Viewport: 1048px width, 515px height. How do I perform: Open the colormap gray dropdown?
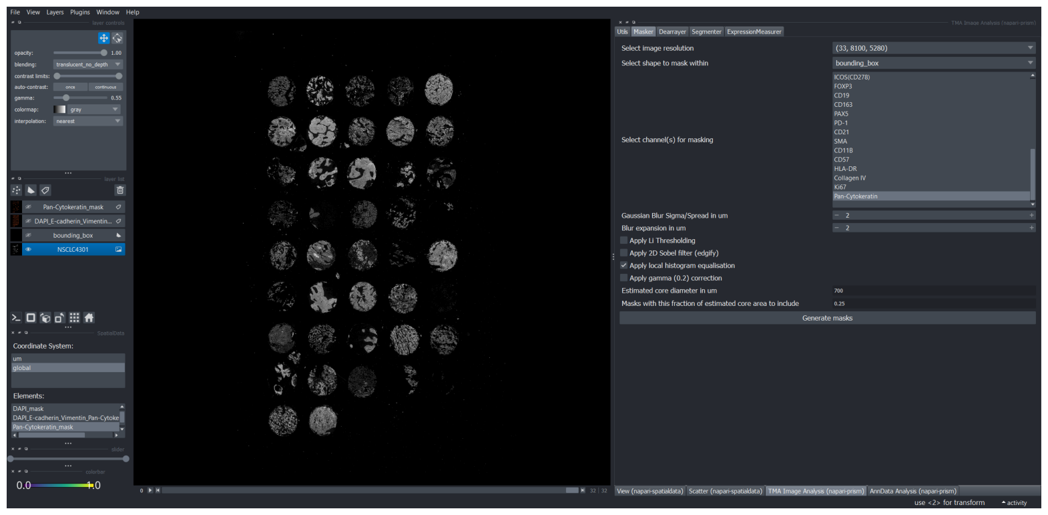pos(95,110)
